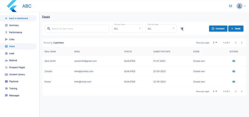The height and width of the screenshot is (117, 249).
Task: Go to previous page at bottom
Action: (x=236, y=91)
